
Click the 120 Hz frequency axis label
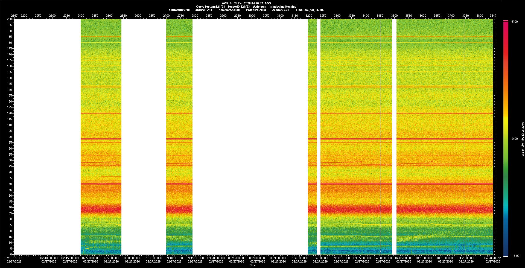pos(10,113)
